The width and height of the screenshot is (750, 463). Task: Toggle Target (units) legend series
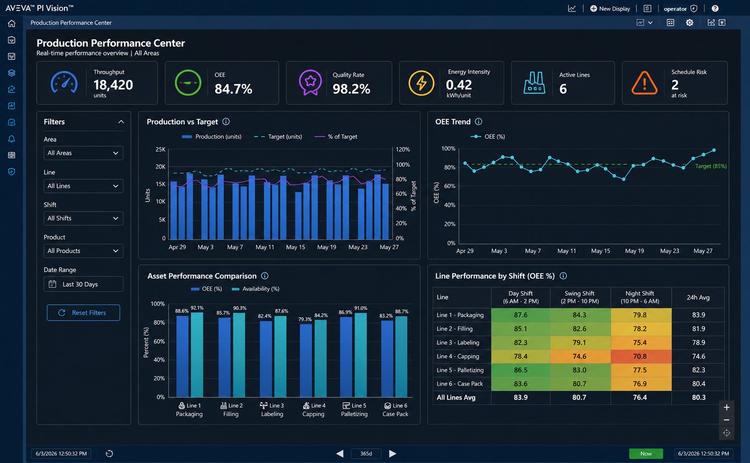pos(278,137)
